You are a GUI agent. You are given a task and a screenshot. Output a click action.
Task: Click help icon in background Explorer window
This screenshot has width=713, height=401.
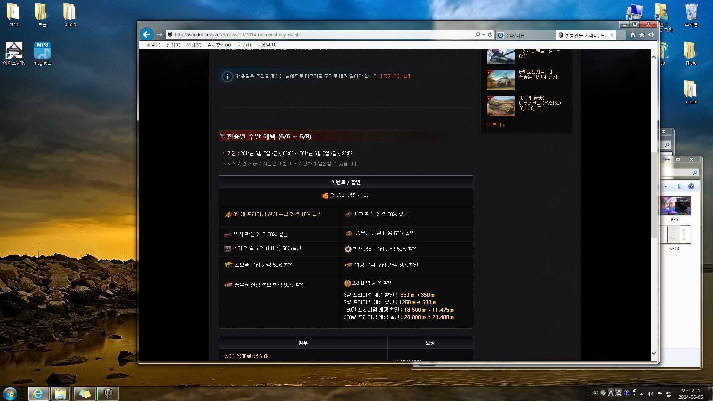click(691, 186)
